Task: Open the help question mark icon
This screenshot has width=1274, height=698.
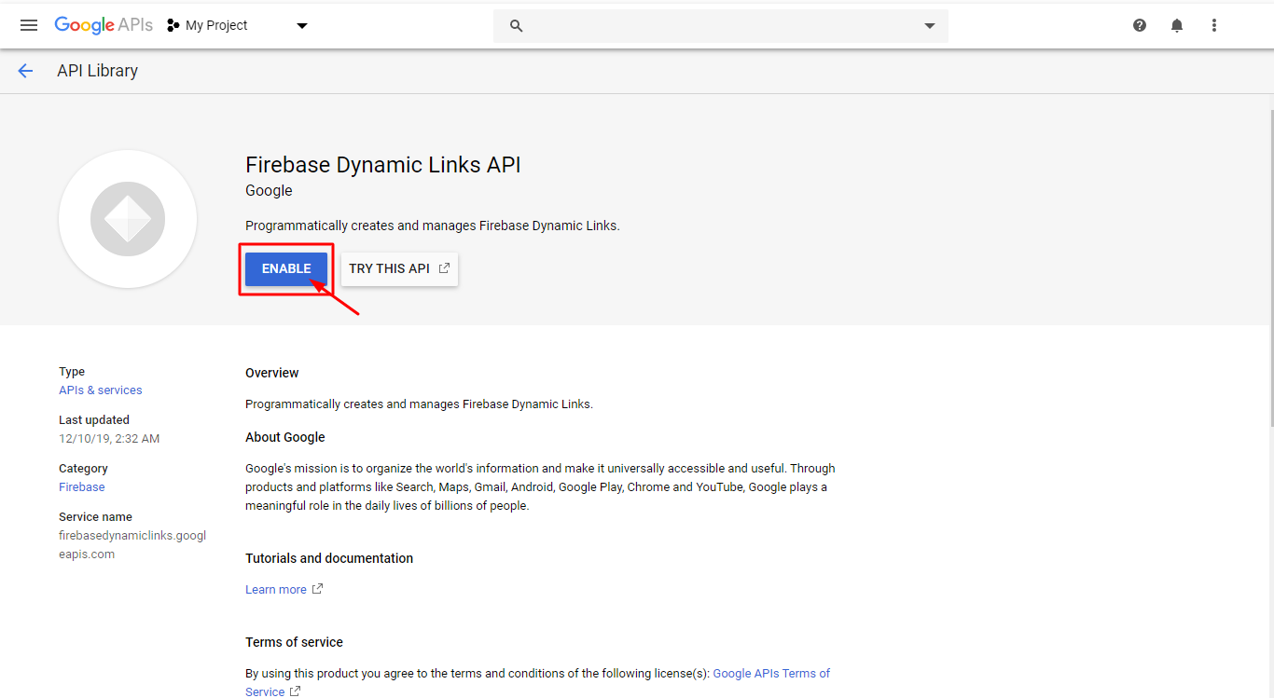Action: coord(1140,25)
